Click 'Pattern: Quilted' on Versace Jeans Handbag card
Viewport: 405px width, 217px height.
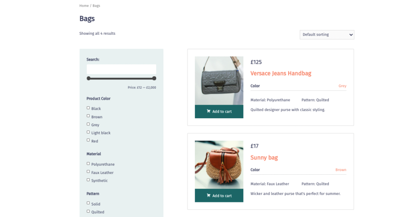(x=315, y=100)
